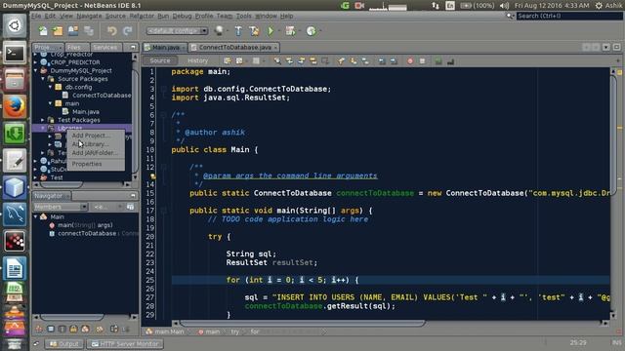Expand the Test Packages node
625x351 pixels.
43,120
